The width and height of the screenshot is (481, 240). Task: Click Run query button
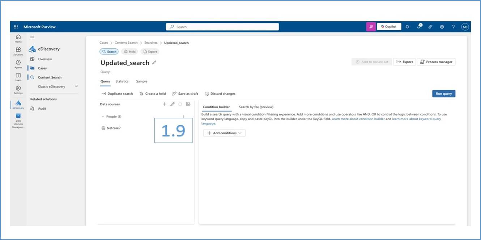(x=444, y=93)
